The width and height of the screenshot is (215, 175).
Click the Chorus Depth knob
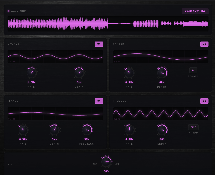pyautogui.click(x=79, y=73)
